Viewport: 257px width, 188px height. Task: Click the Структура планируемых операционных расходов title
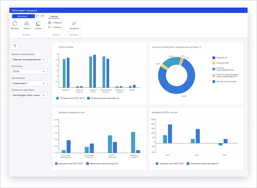coord(176,47)
